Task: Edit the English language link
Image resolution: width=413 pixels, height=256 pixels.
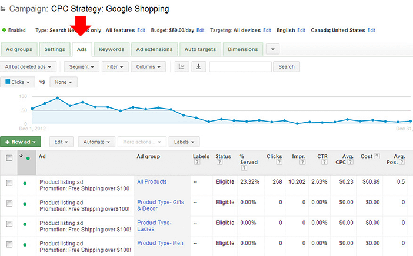Action: 301,30
